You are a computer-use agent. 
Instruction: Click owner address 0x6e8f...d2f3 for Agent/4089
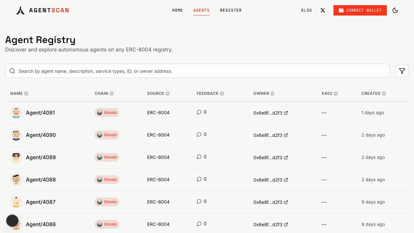[268, 158]
